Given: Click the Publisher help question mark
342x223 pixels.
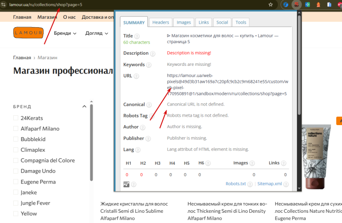Looking at the screenshot, I should (148, 138).
